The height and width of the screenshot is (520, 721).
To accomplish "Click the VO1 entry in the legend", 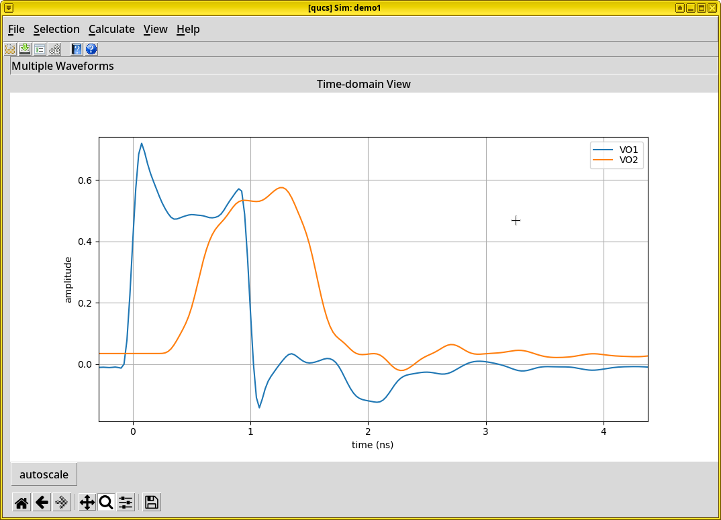I will point(628,149).
